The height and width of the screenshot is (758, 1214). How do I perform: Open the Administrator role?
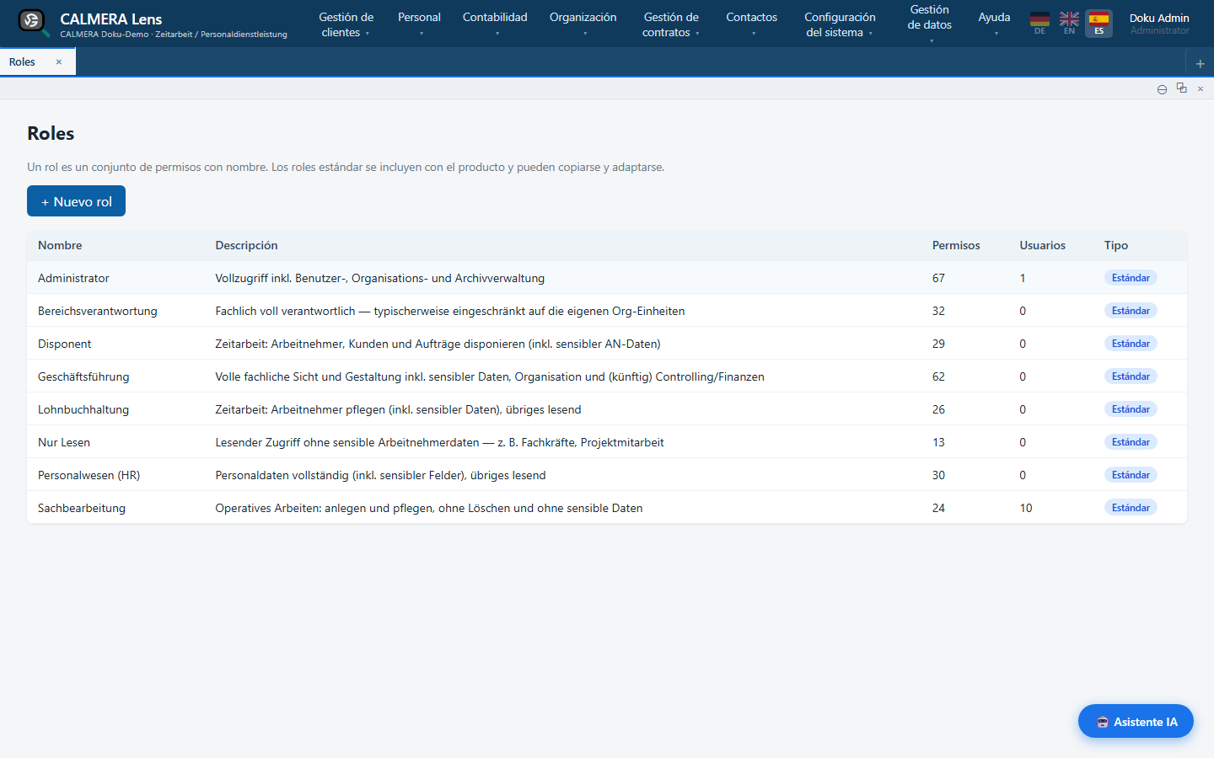pyautogui.click(x=607, y=278)
